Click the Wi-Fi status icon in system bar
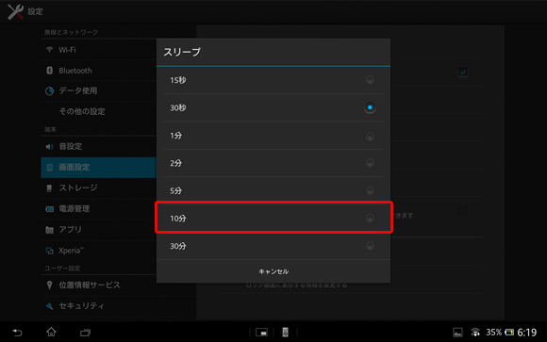 pyautogui.click(x=475, y=333)
